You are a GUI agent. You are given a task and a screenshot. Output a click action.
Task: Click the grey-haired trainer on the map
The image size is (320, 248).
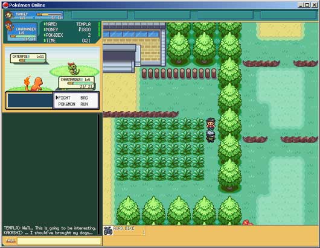210,136
